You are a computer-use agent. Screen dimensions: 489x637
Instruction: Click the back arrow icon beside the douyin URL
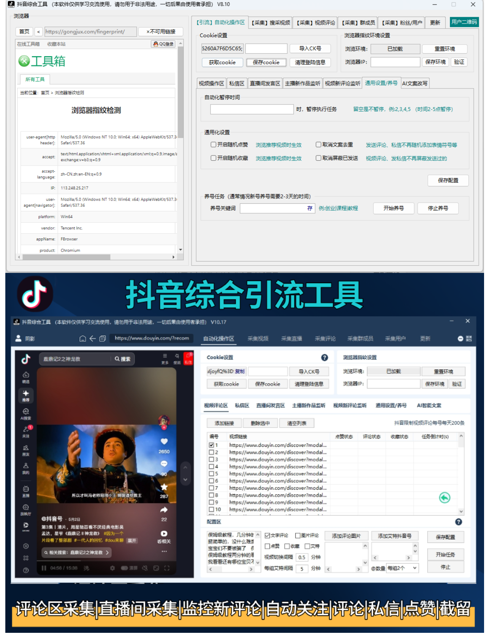tap(92, 339)
